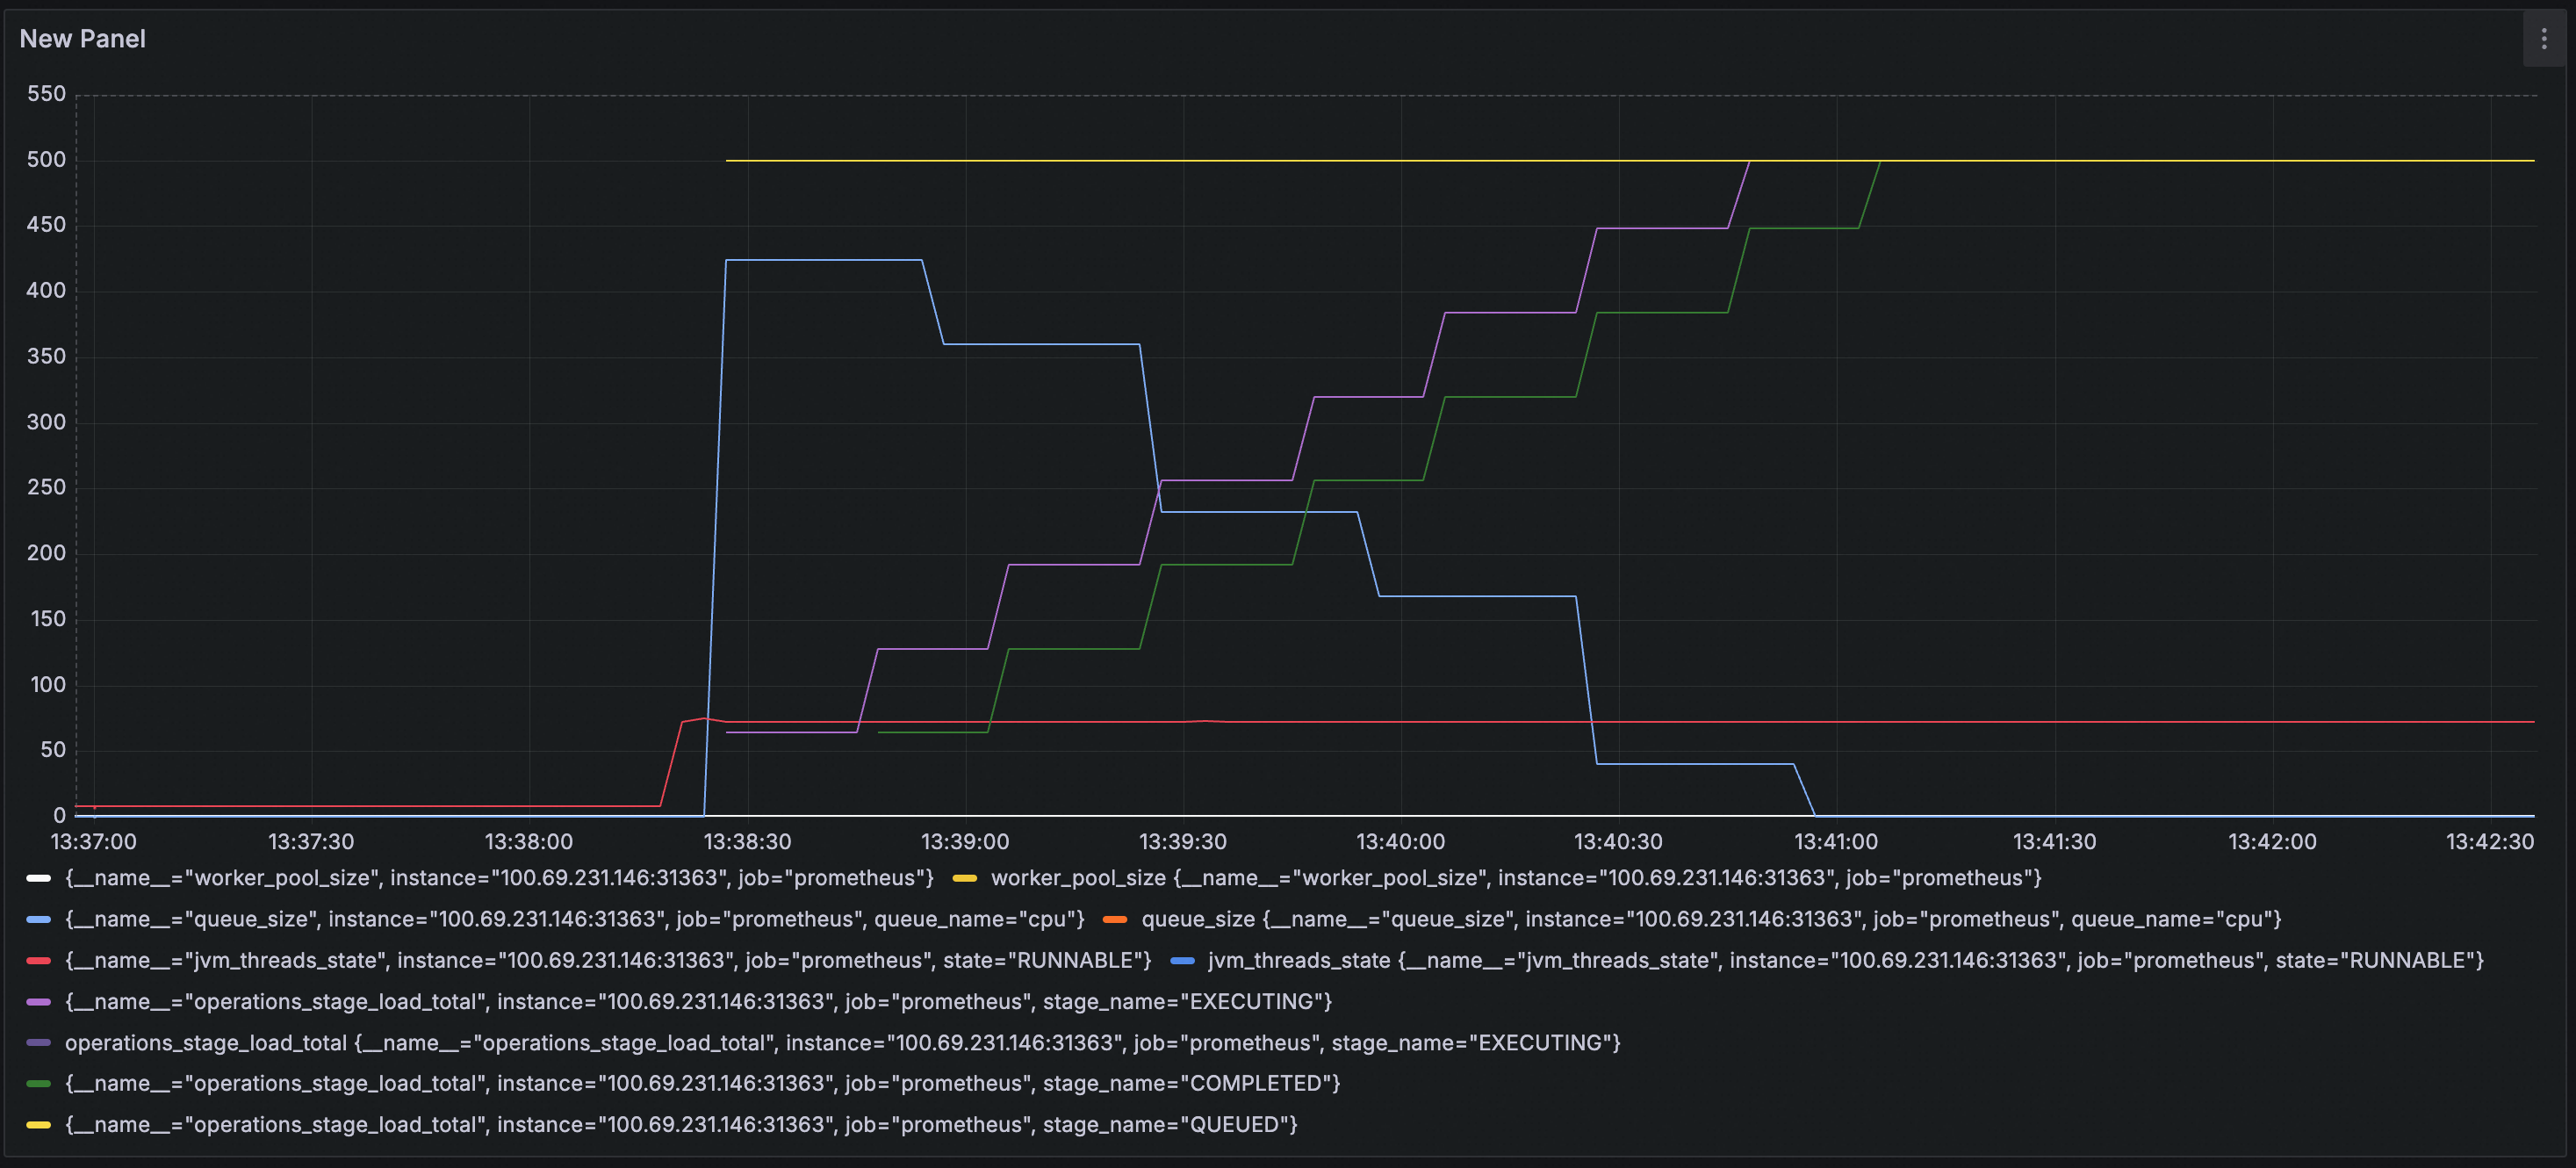Select legend label starting with 'jvm_threads_state {'
This screenshot has height=1168, width=2576.
[x=1845, y=960]
